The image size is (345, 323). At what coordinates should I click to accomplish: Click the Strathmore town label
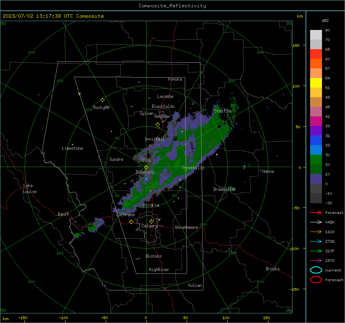[186, 227]
